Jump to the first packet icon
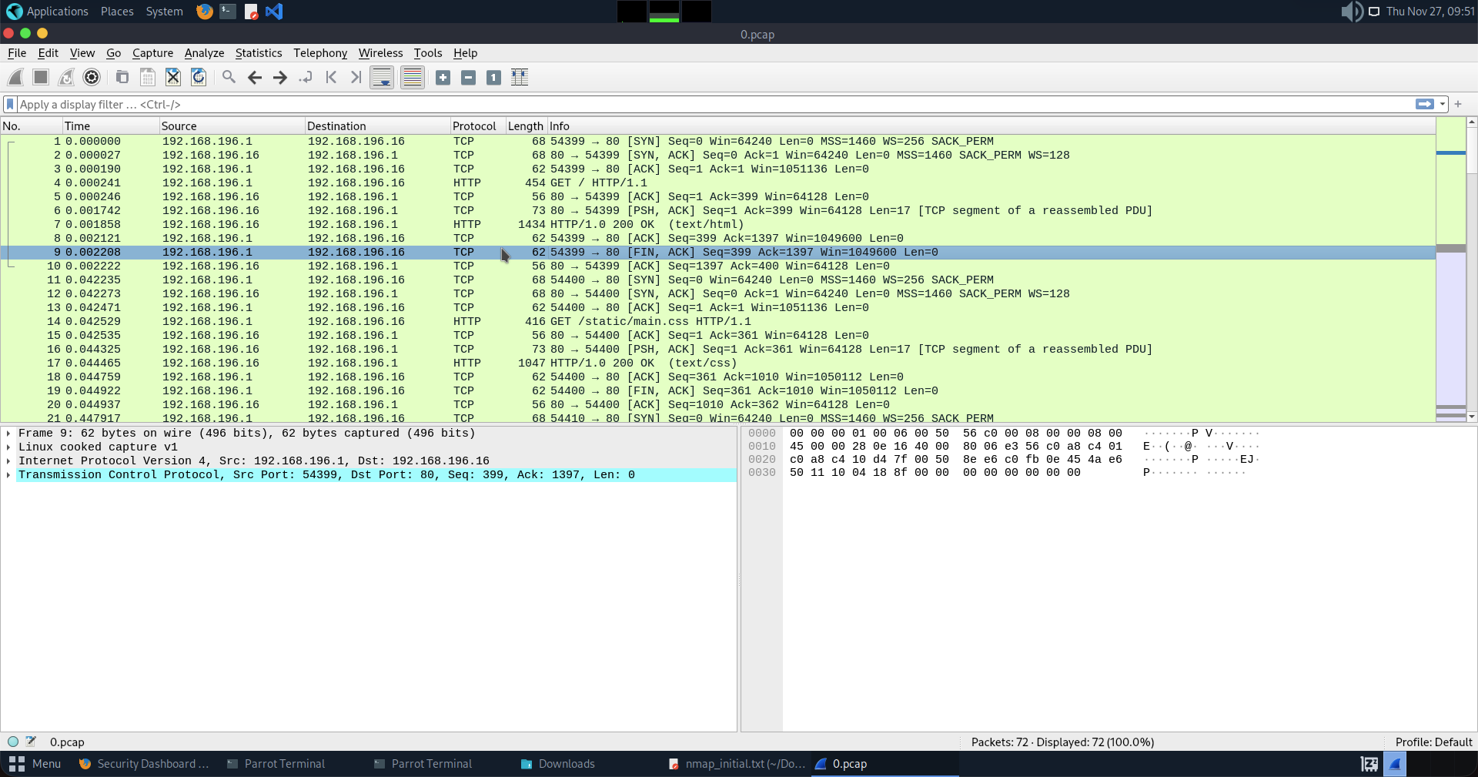The height and width of the screenshot is (777, 1478). 331,77
